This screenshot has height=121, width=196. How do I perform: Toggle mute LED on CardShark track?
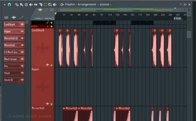point(51,65)
